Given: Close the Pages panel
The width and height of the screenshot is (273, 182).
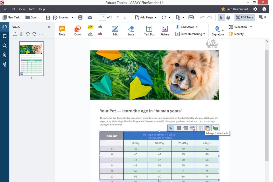Looking at the screenshot, I should pos(49,27).
